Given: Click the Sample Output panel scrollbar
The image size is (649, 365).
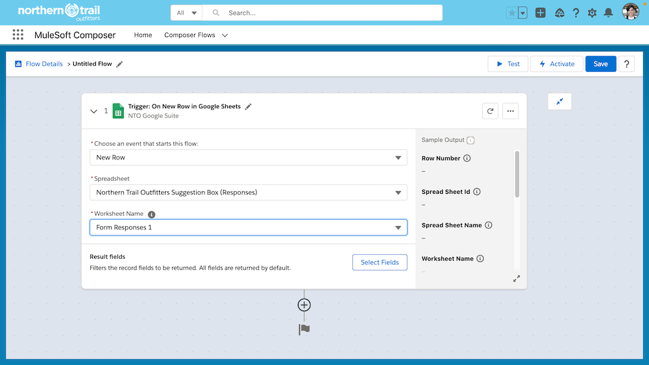Looking at the screenshot, I should (517, 174).
